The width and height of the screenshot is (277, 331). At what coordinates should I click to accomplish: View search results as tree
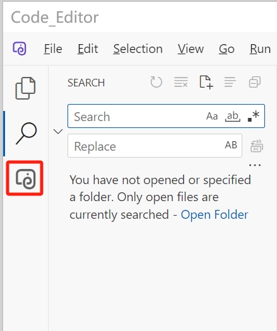(x=230, y=82)
